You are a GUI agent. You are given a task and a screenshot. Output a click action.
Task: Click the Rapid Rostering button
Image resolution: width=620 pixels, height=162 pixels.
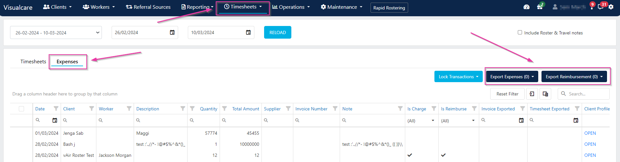tap(389, 7)
